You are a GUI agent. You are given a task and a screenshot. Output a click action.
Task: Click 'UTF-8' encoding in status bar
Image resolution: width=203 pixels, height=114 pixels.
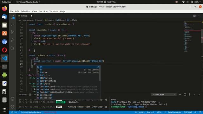tap(159, 112)
